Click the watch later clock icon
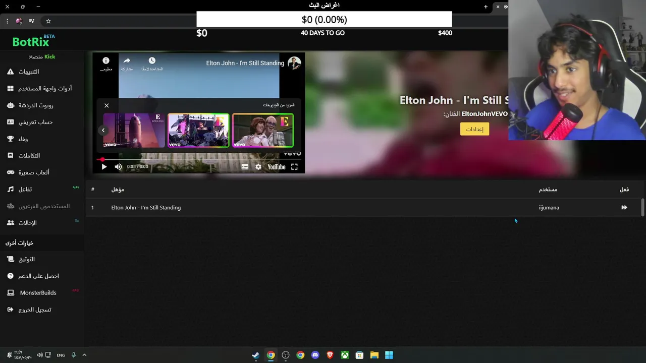The image size is (646, 363). [x=152, y=60]
